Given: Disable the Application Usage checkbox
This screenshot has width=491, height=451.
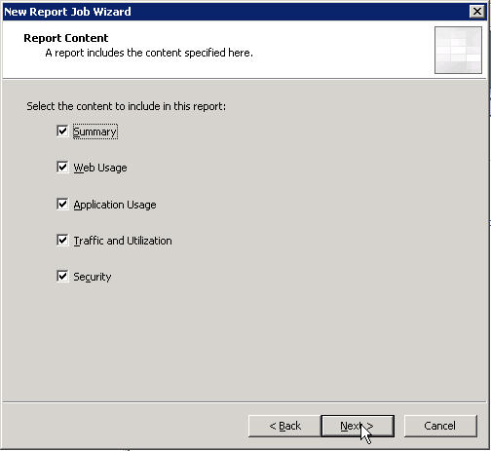Looking at the screenshot, I should click(62, 205).
